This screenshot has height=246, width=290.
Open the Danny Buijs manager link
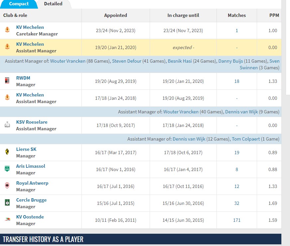[x=230, y=61]
